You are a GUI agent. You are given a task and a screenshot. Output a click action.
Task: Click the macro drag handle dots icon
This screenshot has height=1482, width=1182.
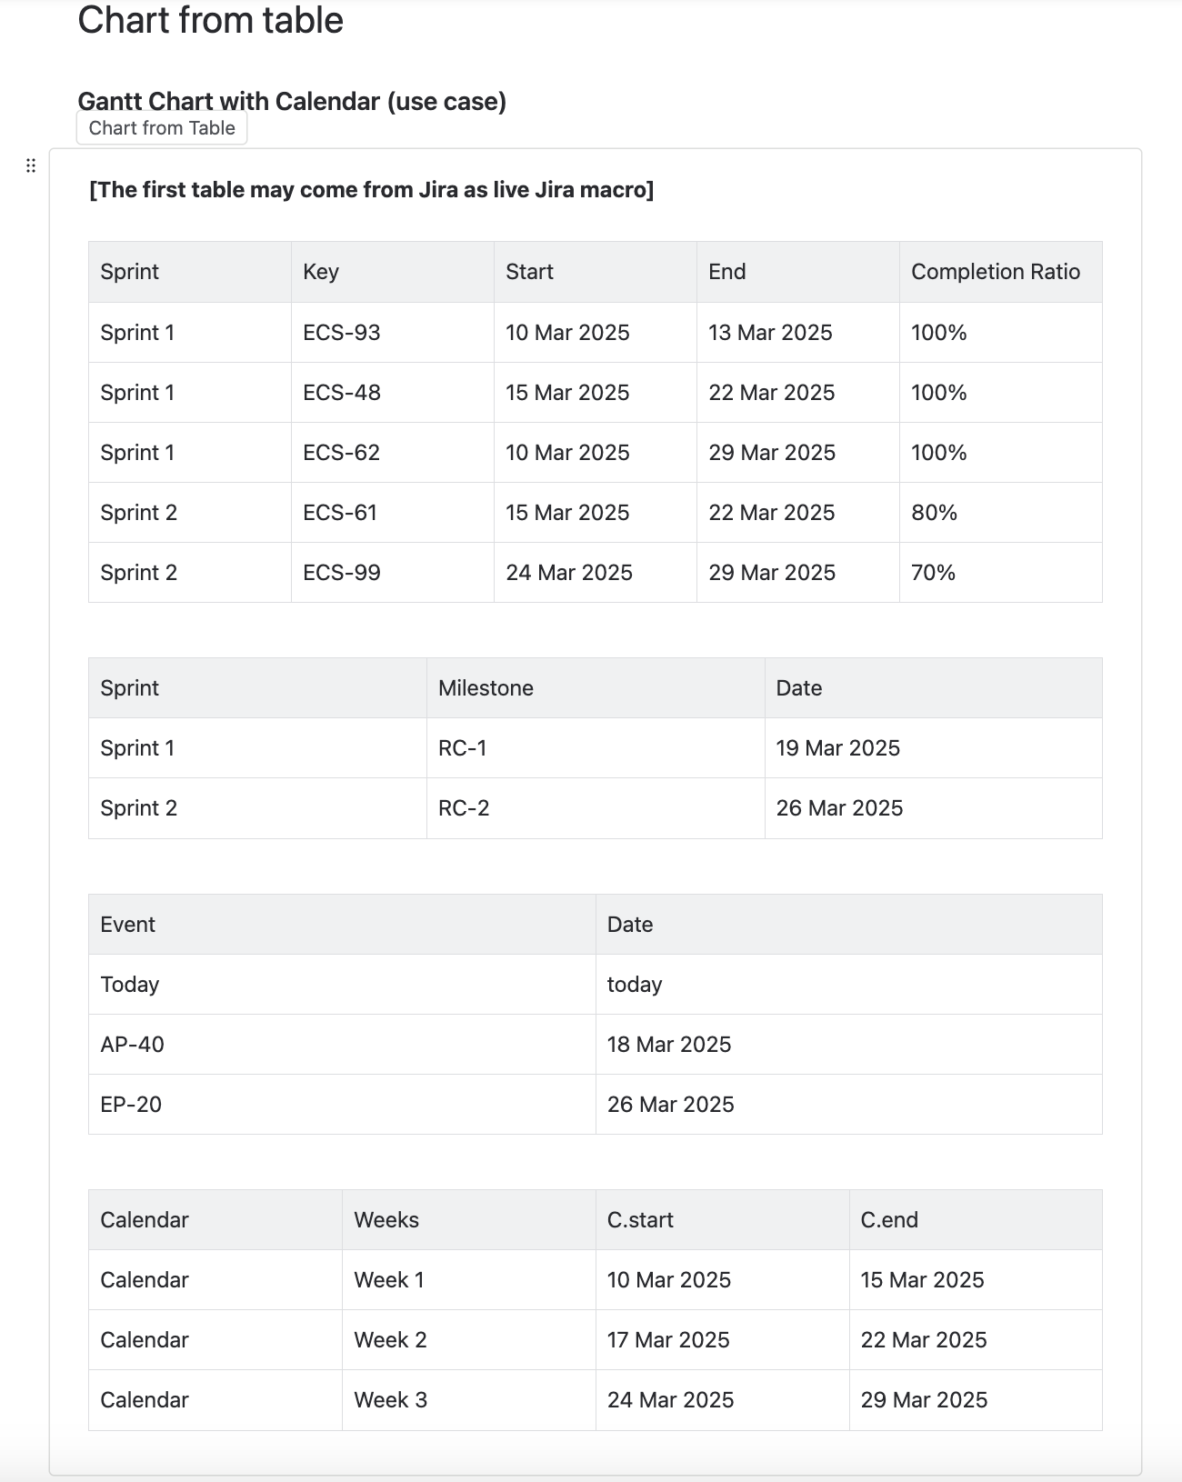31,165
